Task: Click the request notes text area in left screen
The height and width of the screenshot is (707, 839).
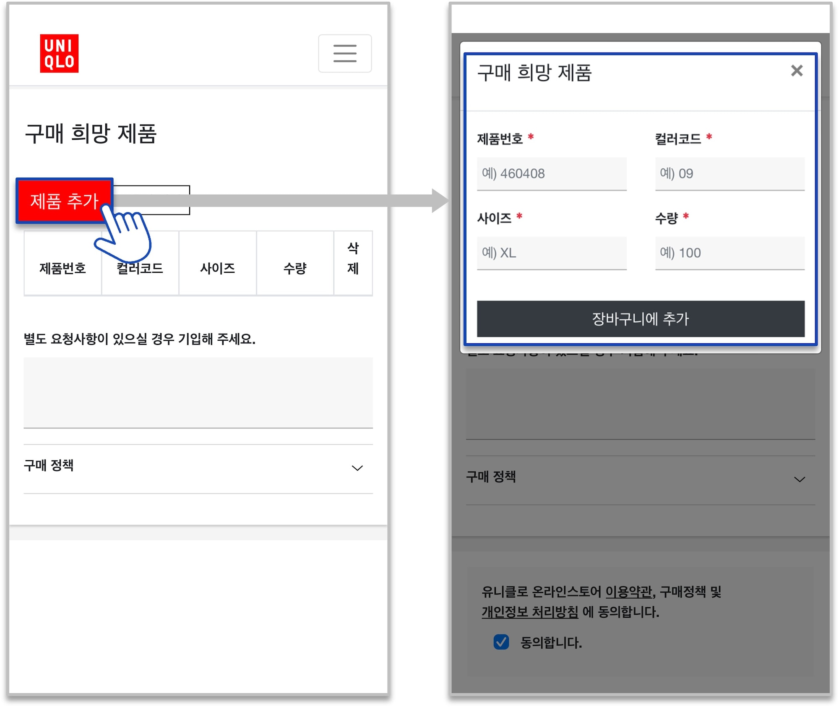Action: point(198,393)
